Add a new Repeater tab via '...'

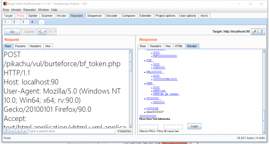(41, 22)
